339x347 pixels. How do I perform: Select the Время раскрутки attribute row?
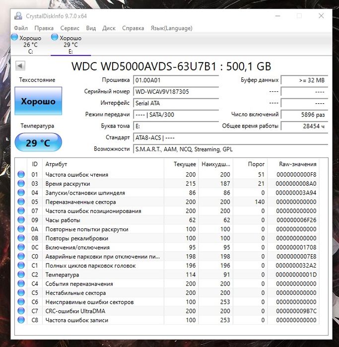click(99, 184)
